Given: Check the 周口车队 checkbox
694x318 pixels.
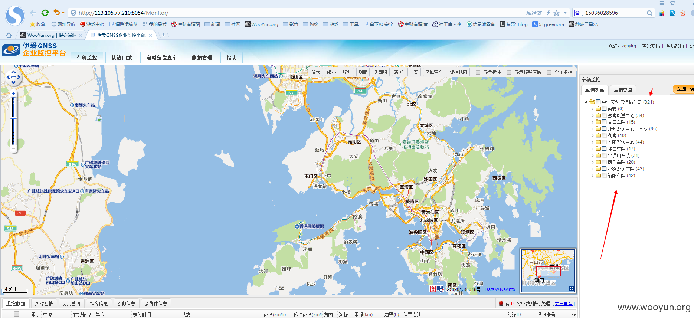Looking at the screenshot, I should (604, 122).
